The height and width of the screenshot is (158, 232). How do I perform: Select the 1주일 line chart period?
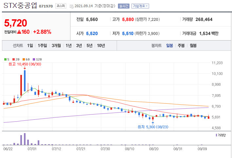coord(42,45)
